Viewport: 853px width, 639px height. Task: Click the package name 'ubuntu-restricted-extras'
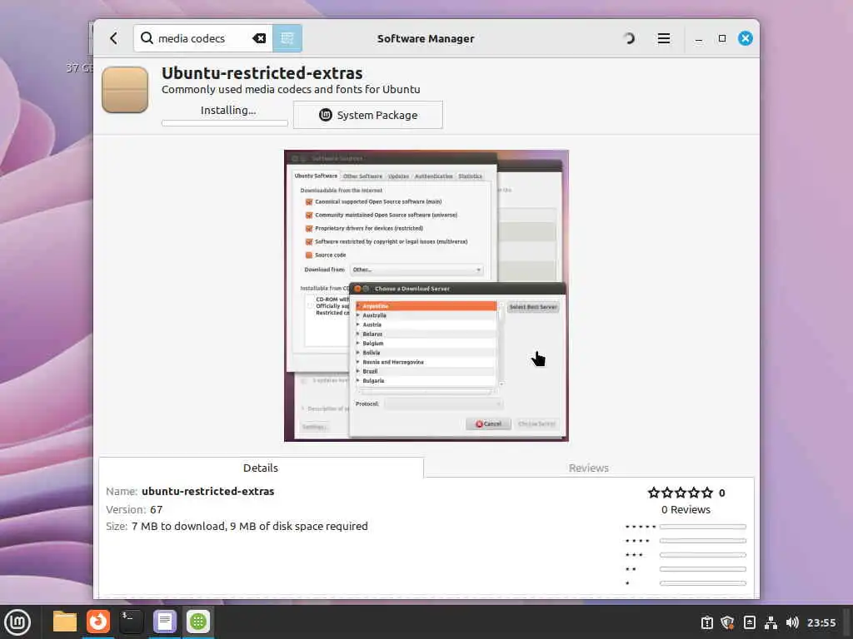pyautogui.click(x=207, y=491)
